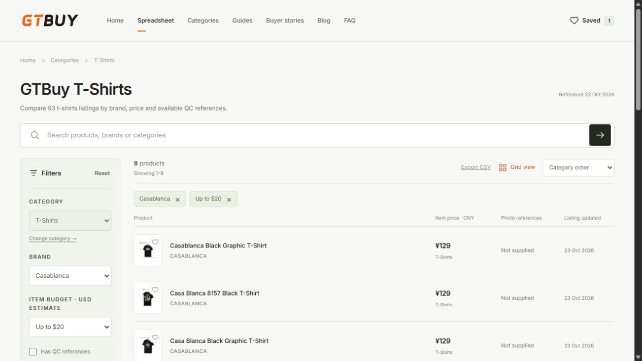642x361 pixels.
Task: Enable Has QC references checkbox
Action: point(33,351)
